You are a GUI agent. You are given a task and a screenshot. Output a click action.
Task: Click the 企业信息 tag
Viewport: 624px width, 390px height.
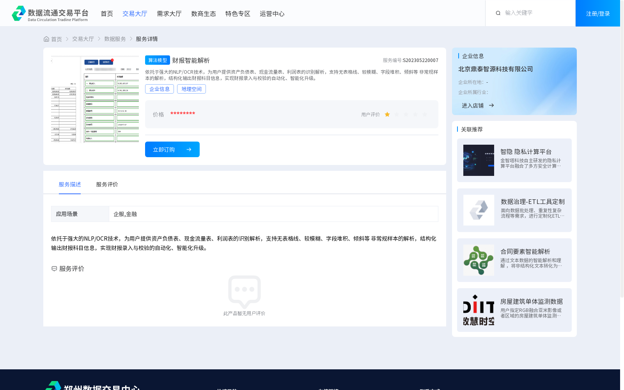pyautogui.click(x=160, y=89)
